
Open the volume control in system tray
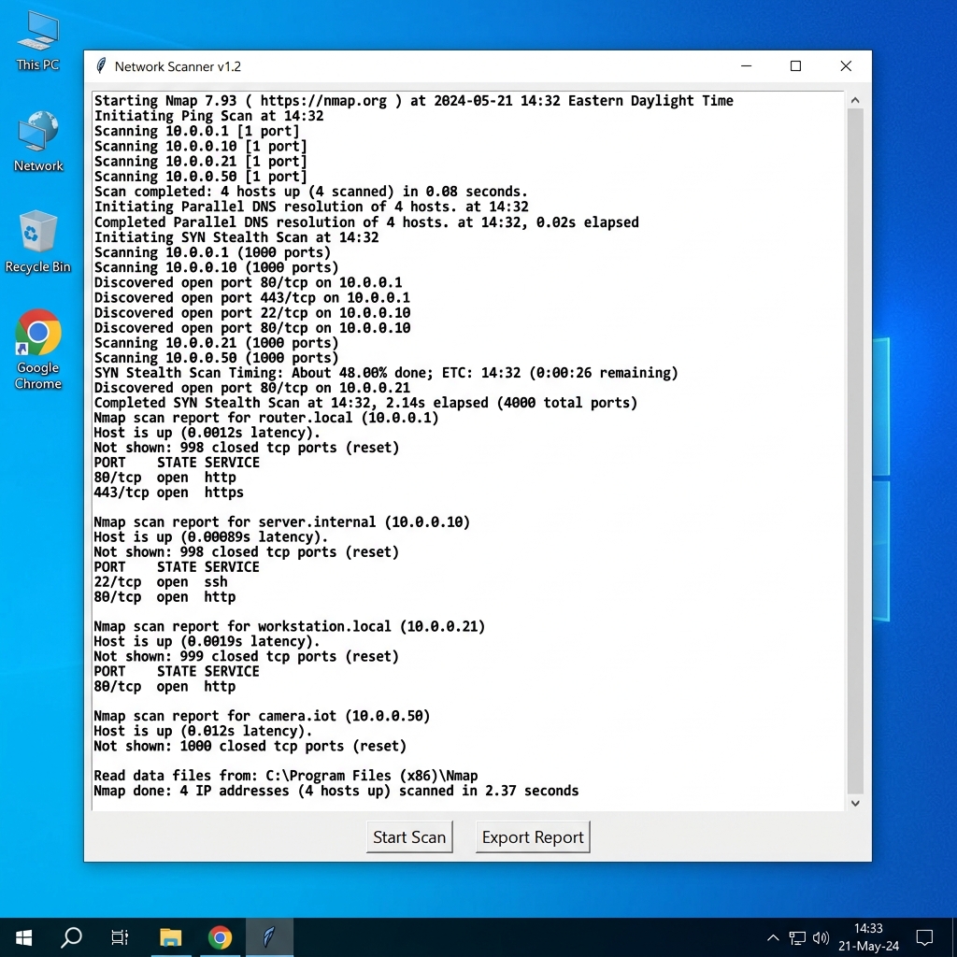pyautogui.click(x=821, y=936)
